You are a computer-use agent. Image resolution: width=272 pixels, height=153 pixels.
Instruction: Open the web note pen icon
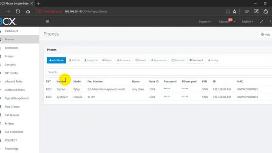256,11
